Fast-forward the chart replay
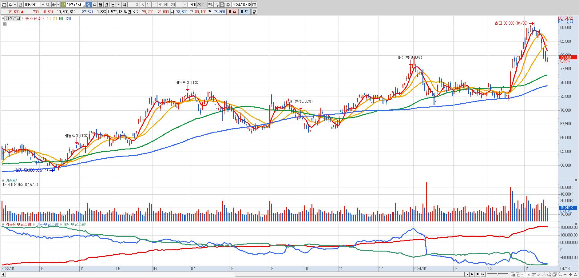The height and width of the screenshot is (278, 579). click(x=483, y=274)
